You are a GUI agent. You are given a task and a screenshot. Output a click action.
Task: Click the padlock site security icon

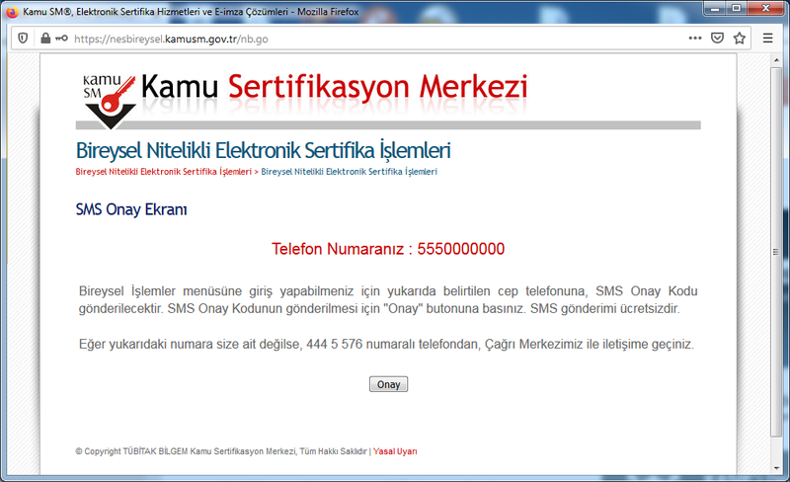tap(44, 39)
